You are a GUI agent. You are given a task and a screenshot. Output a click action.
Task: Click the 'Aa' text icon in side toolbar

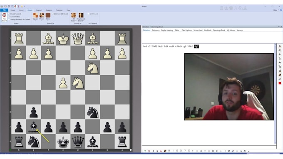[x=280, y=63]
